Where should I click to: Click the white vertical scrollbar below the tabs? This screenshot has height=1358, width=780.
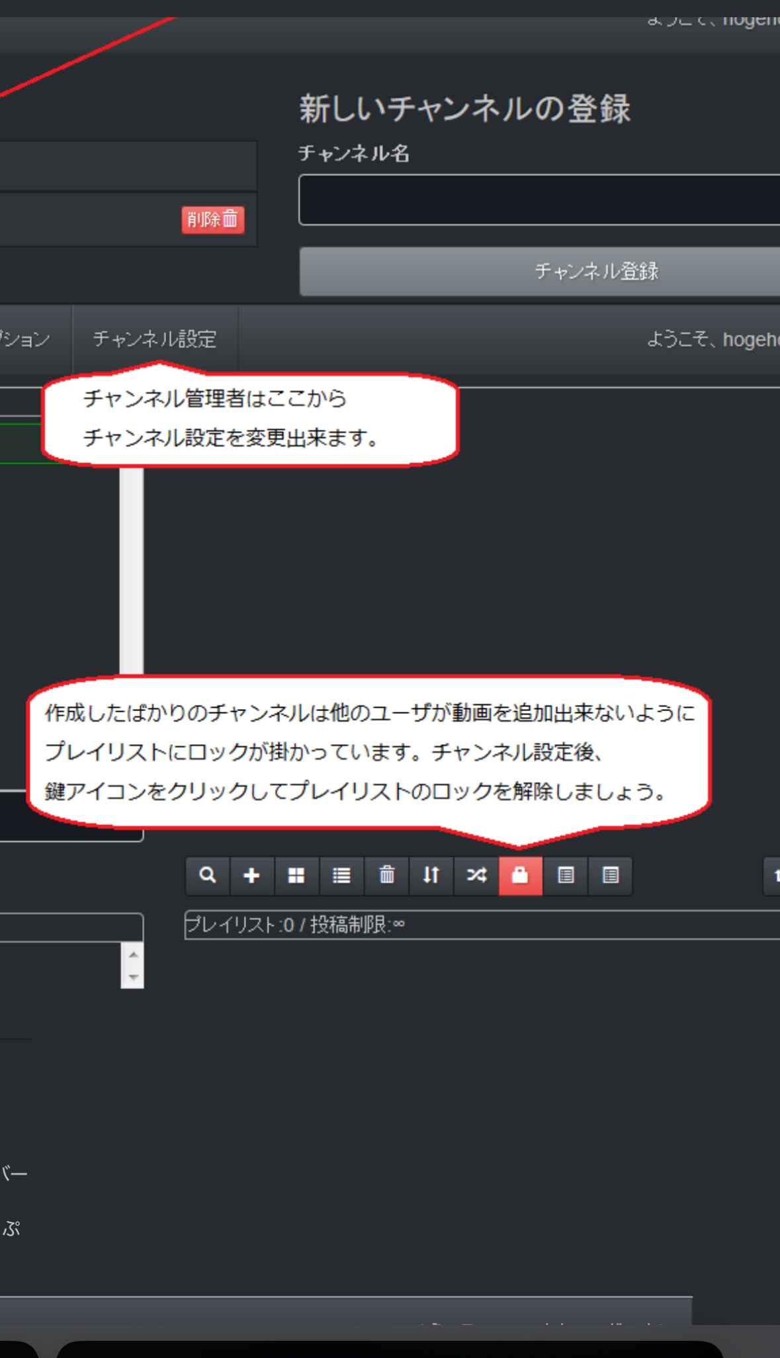[132, 569]
